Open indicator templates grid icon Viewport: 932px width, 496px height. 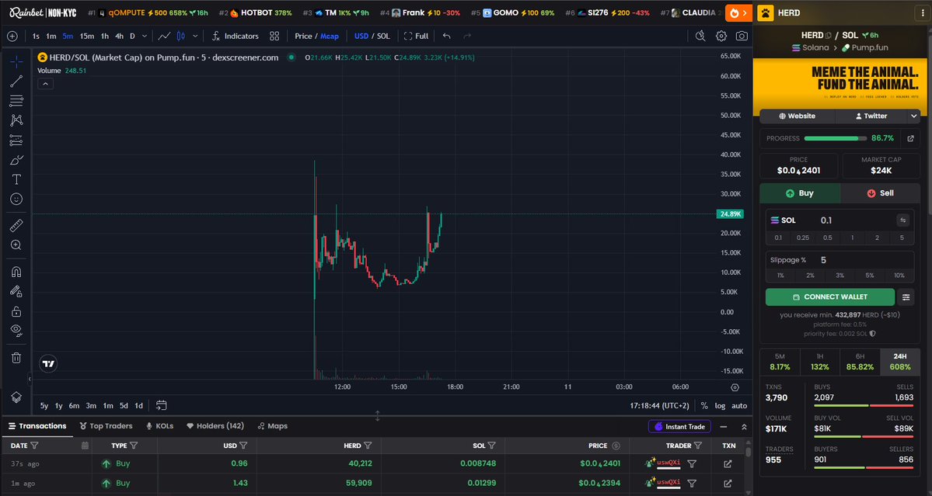pyautogui.click(x=274, y=36)
